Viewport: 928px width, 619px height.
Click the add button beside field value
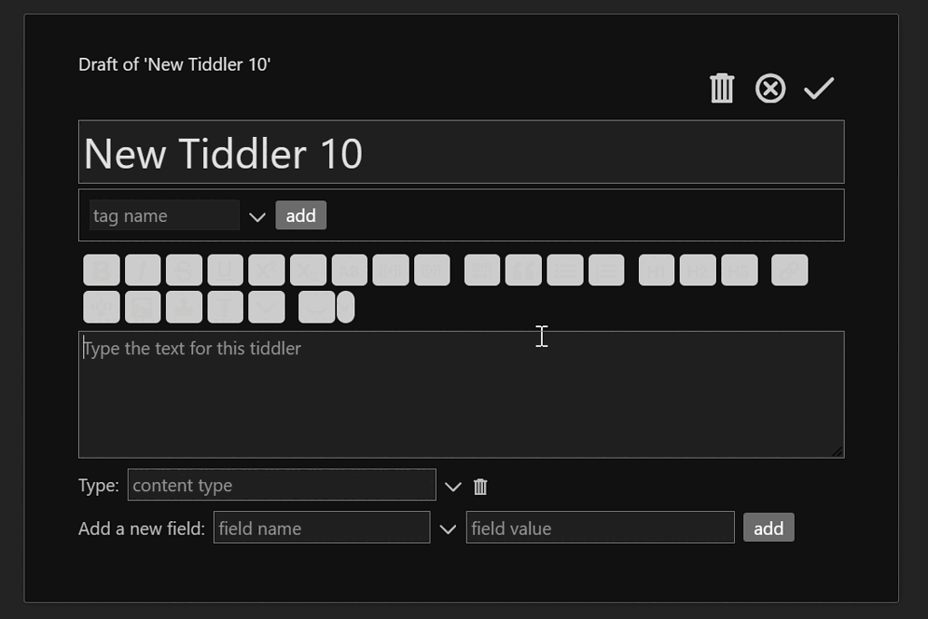pos(768,527)
